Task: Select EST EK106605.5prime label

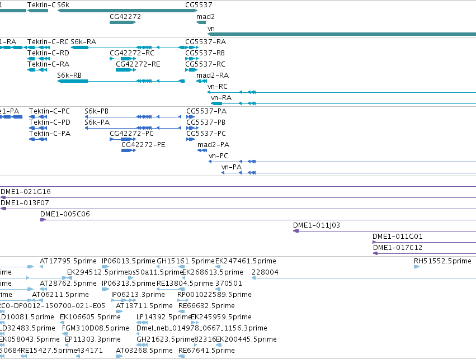Action: tap(91, 318)
